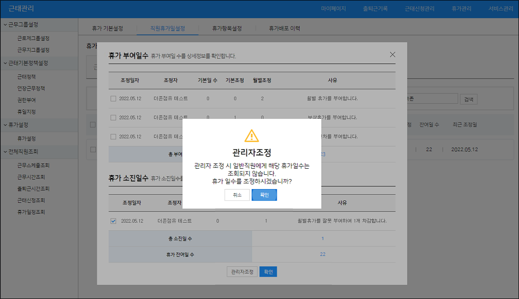Check the 월별 휴가를 부여합니다 row checkbox
Viewport: 519px width, 299px height.
click(113, 99)
